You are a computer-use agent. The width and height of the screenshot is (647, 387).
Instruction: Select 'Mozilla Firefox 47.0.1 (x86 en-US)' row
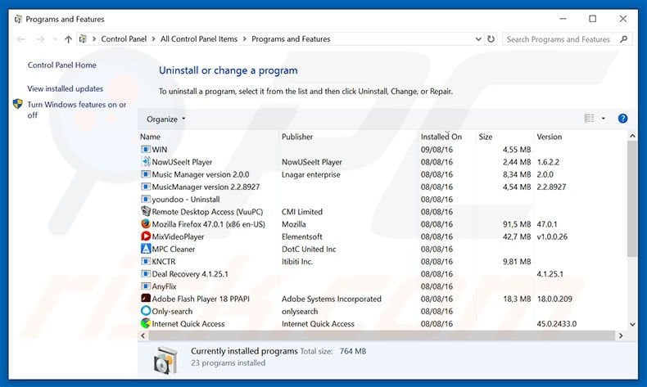tap(382, 224)
